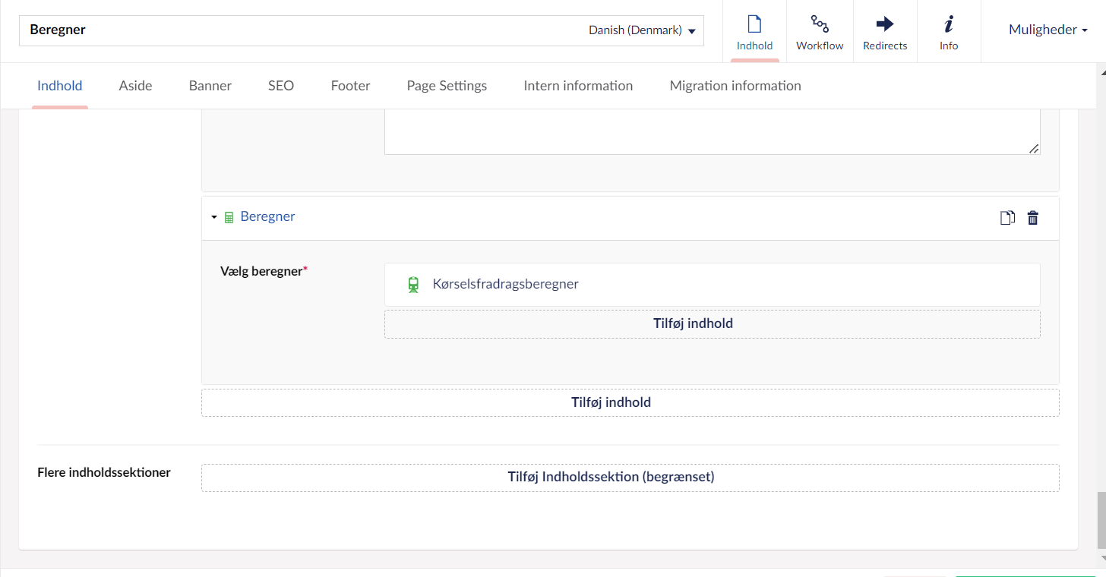Click the Beregner block title link
This screenshot has height=577, width=1106.
point(267,217)
